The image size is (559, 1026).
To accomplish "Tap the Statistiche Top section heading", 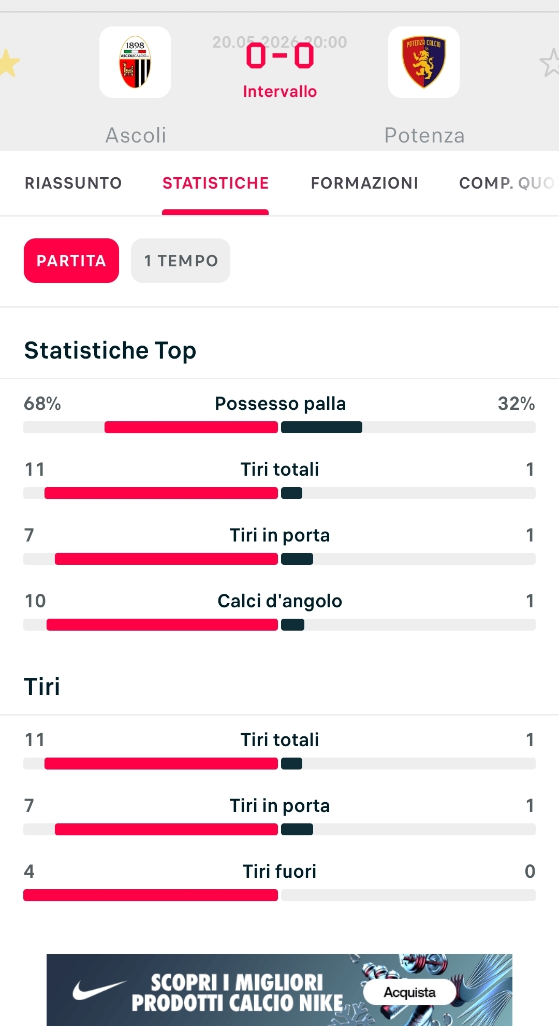I will point(110,350).
